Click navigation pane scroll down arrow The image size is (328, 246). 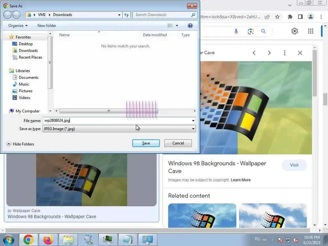click(50, 111)
